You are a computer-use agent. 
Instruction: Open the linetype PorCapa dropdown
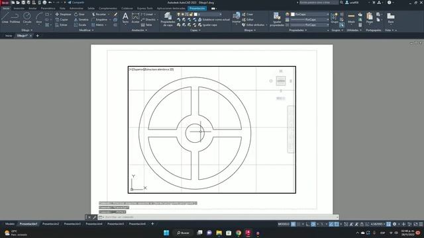tap(309, 25)
